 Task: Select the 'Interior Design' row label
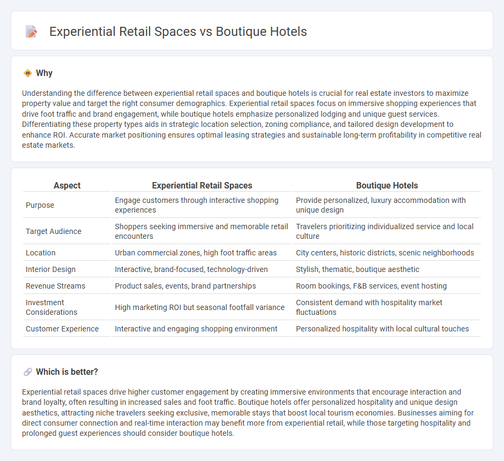tap(50, 269)
